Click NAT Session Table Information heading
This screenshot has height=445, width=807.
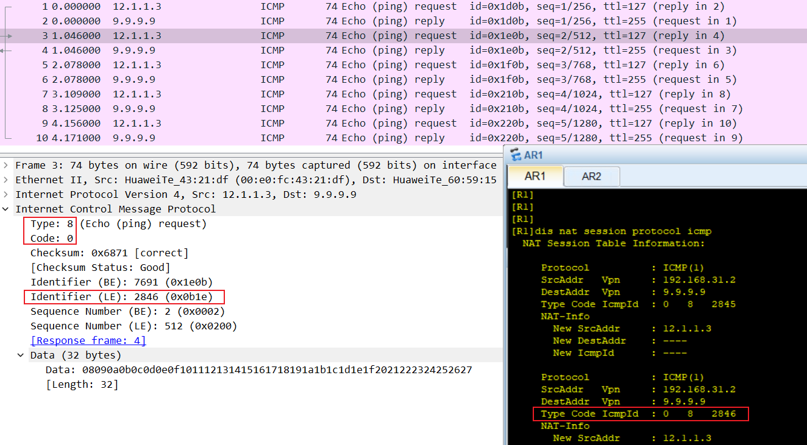[x=614, y=244]
